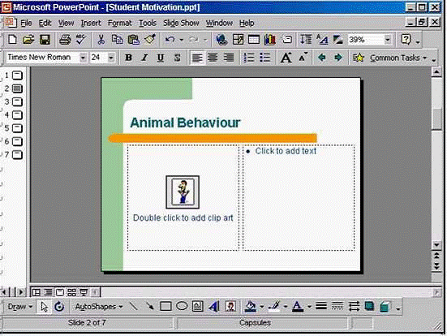The height and width of the screenshot is (336, 447).
Task: Click the Print icon in the toolbar
Action: [x=65, y=40]
